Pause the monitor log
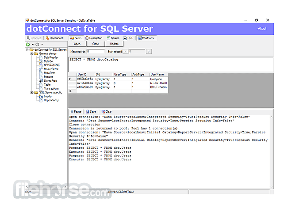Viewport: 299px width, 212px height. pos(76,112)
